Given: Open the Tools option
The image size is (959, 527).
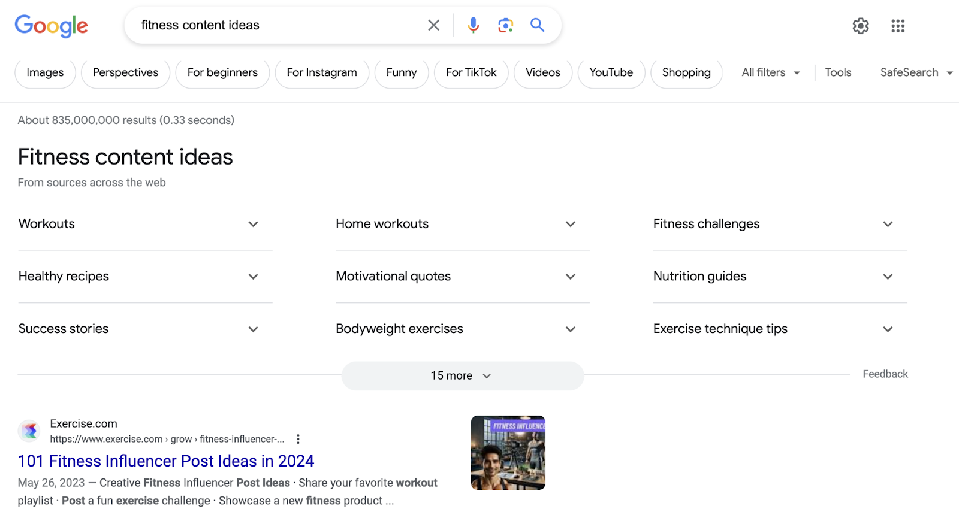Looking at the screenshot, I should point(838,72).
